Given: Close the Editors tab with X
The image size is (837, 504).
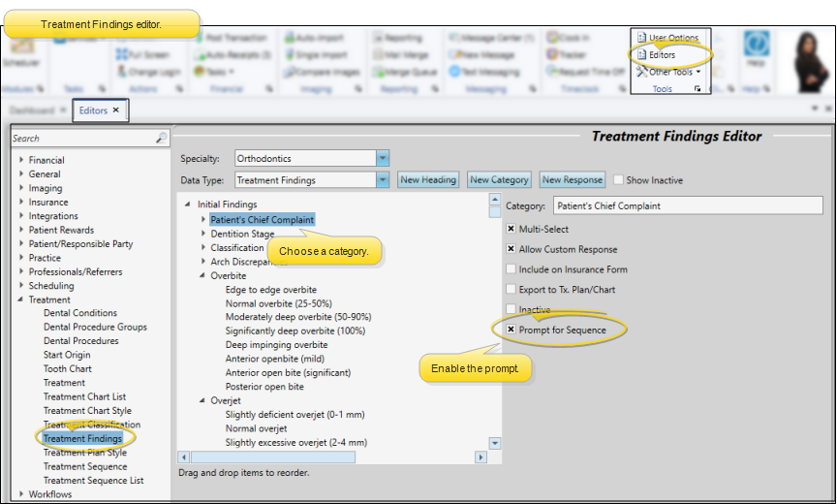Looking at the screenshot, I should [116, 110].
